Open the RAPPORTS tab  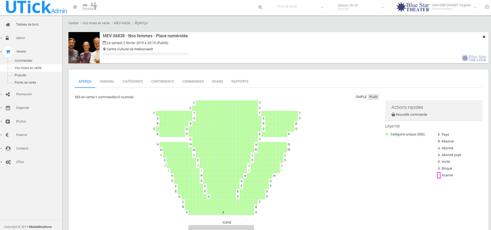click(240, 82)
